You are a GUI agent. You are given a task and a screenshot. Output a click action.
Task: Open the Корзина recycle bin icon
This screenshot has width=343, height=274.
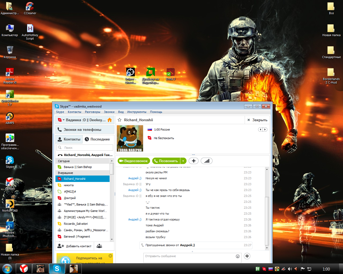coord(10,52)
